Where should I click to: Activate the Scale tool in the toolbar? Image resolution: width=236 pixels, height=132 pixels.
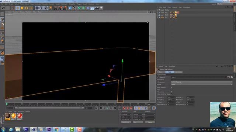click(x=22, y=8)
